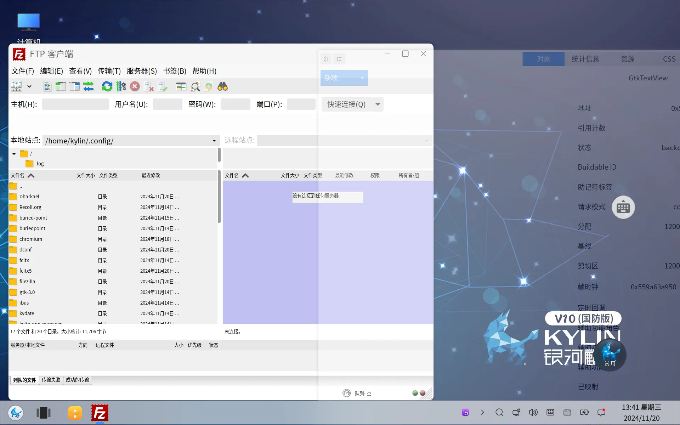Switch to 对象 tab in inspector window
The width and height of the screenshot is (680, 425).
tap(544, 59)
